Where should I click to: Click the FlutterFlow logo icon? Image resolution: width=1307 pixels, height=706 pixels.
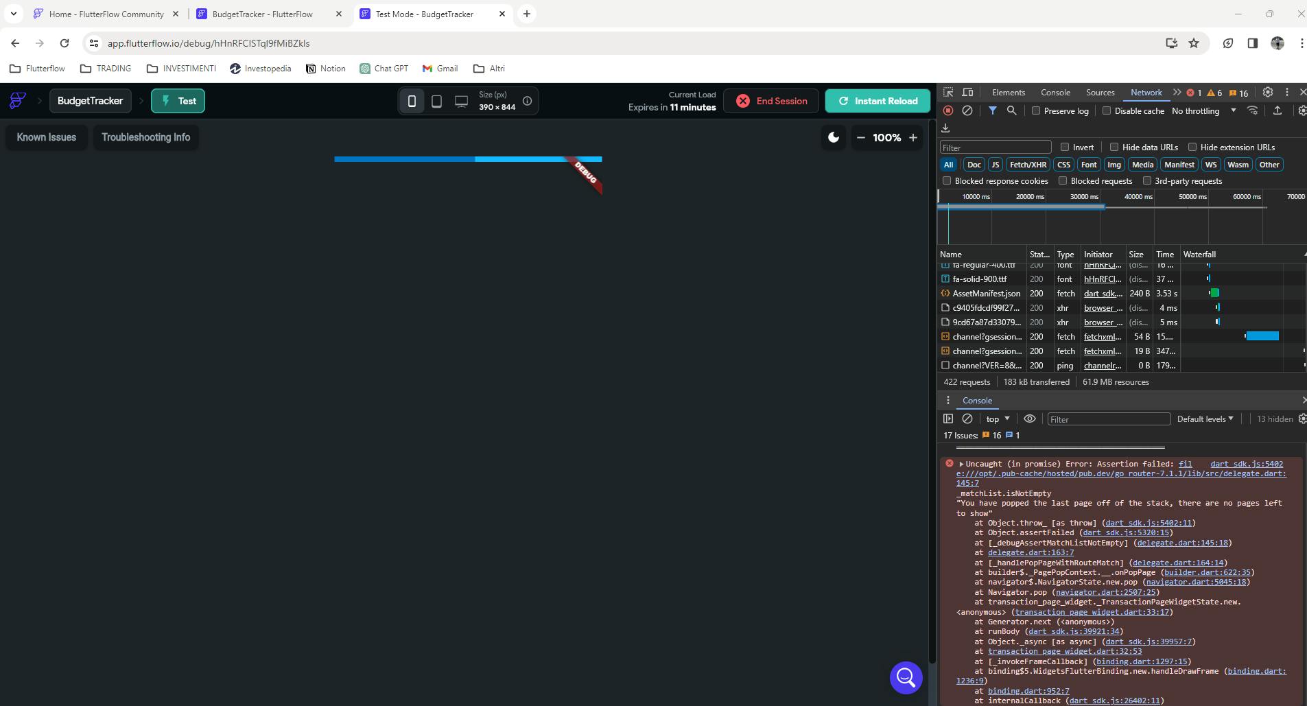coord(18,101)
